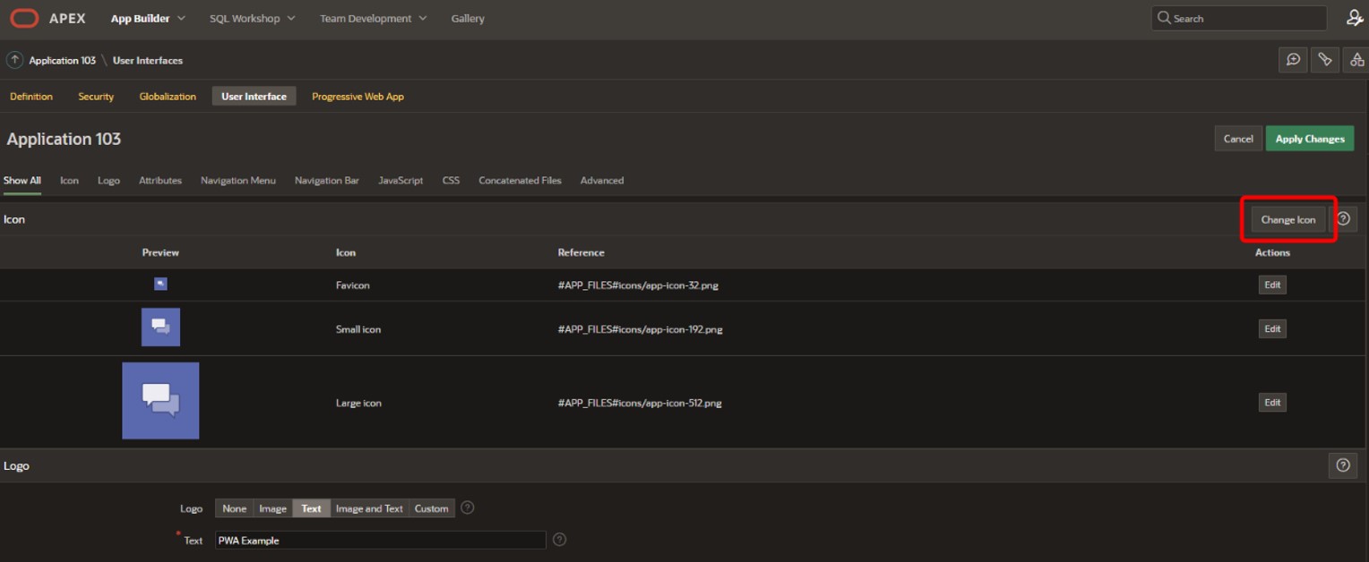Viewport: 1369px width, 562px height.
Task: Select the User Interface tab
Action: [x=254, y=96]
